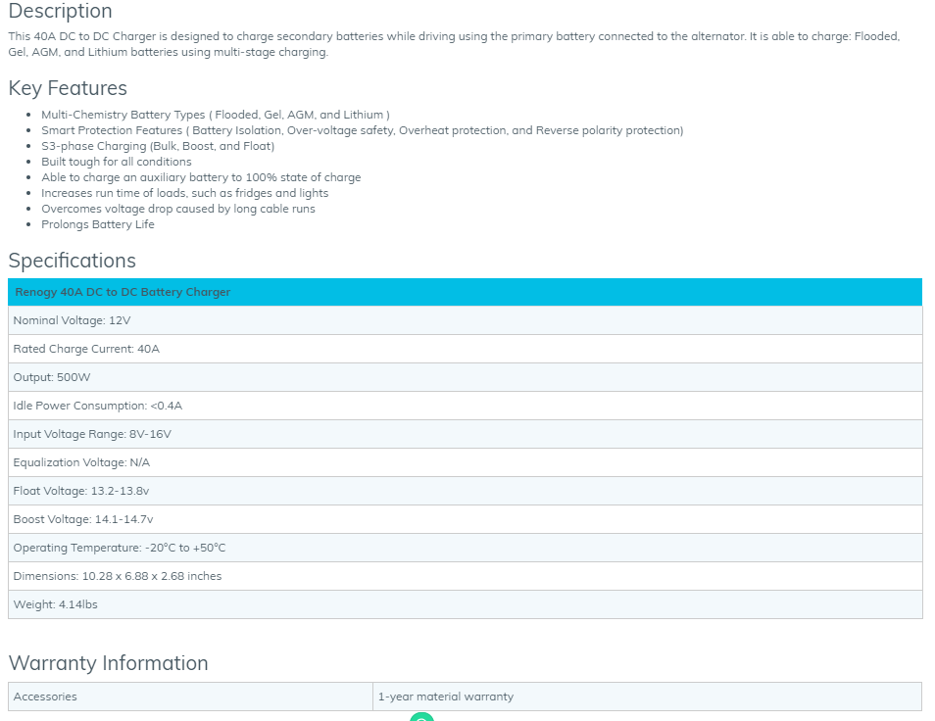Click the blue Renogy 40A table header
Screen dimensions: 935x721
tap(465, 292)
